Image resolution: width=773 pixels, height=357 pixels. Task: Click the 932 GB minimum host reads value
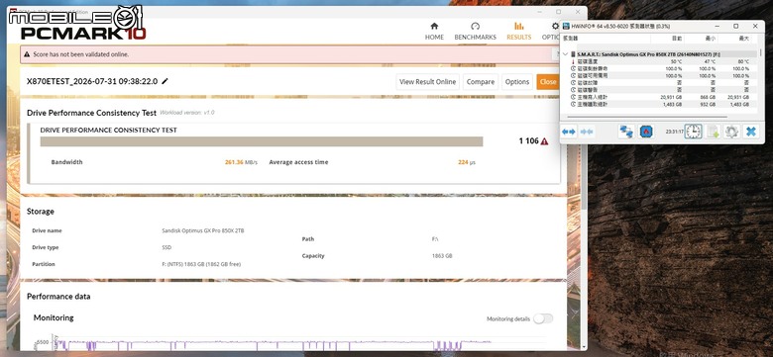[708, 104]
